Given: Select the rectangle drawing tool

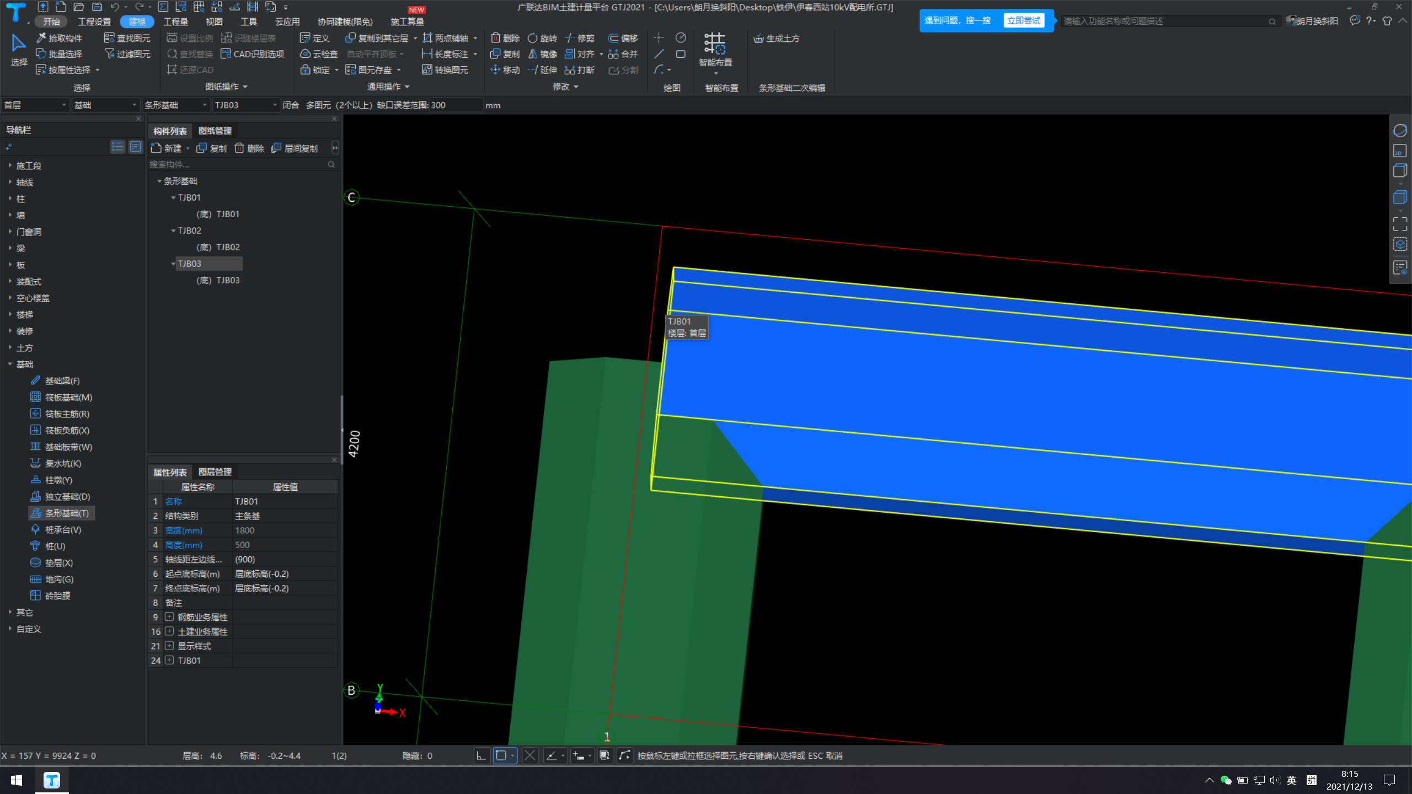Looking at the screenshot, I should point(681,54).
